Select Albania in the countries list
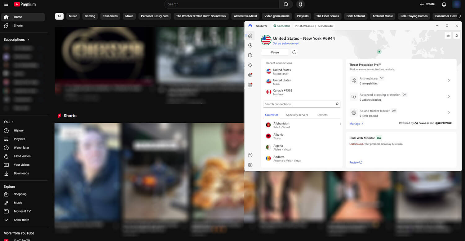This screenshot has width=465, height=241. tap(301, 136)
